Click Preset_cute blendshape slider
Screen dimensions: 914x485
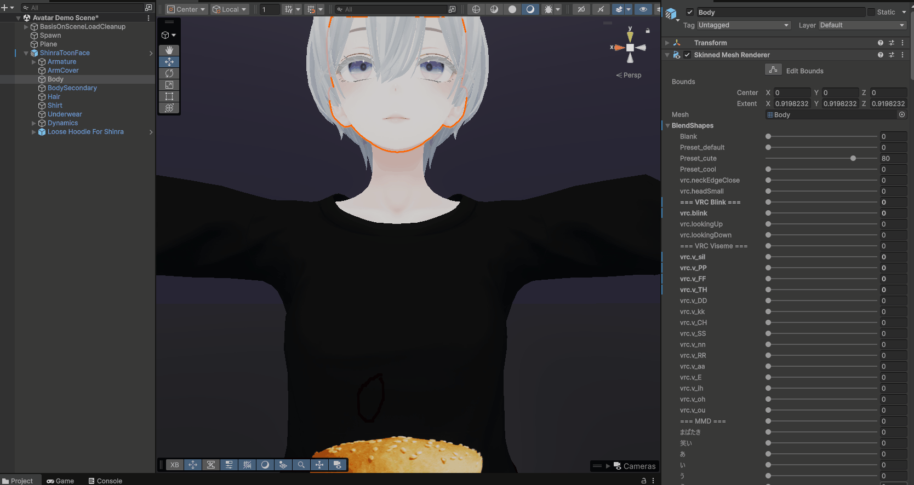tap(821, 158)
